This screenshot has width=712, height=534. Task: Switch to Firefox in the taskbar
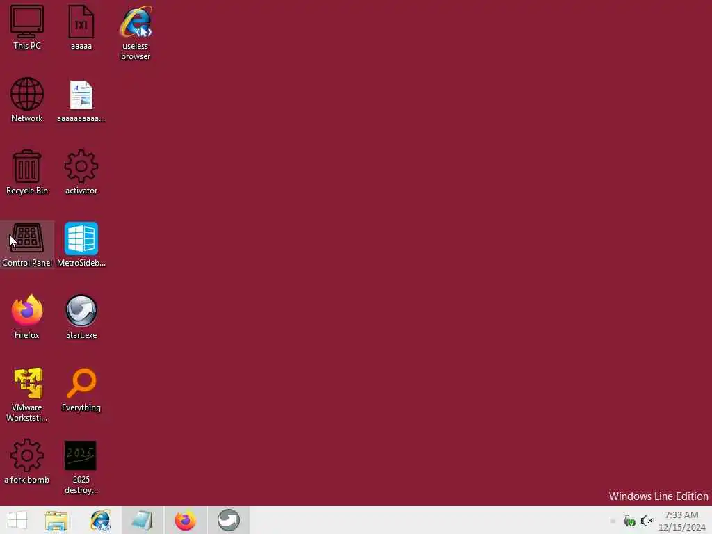[185, 520]
